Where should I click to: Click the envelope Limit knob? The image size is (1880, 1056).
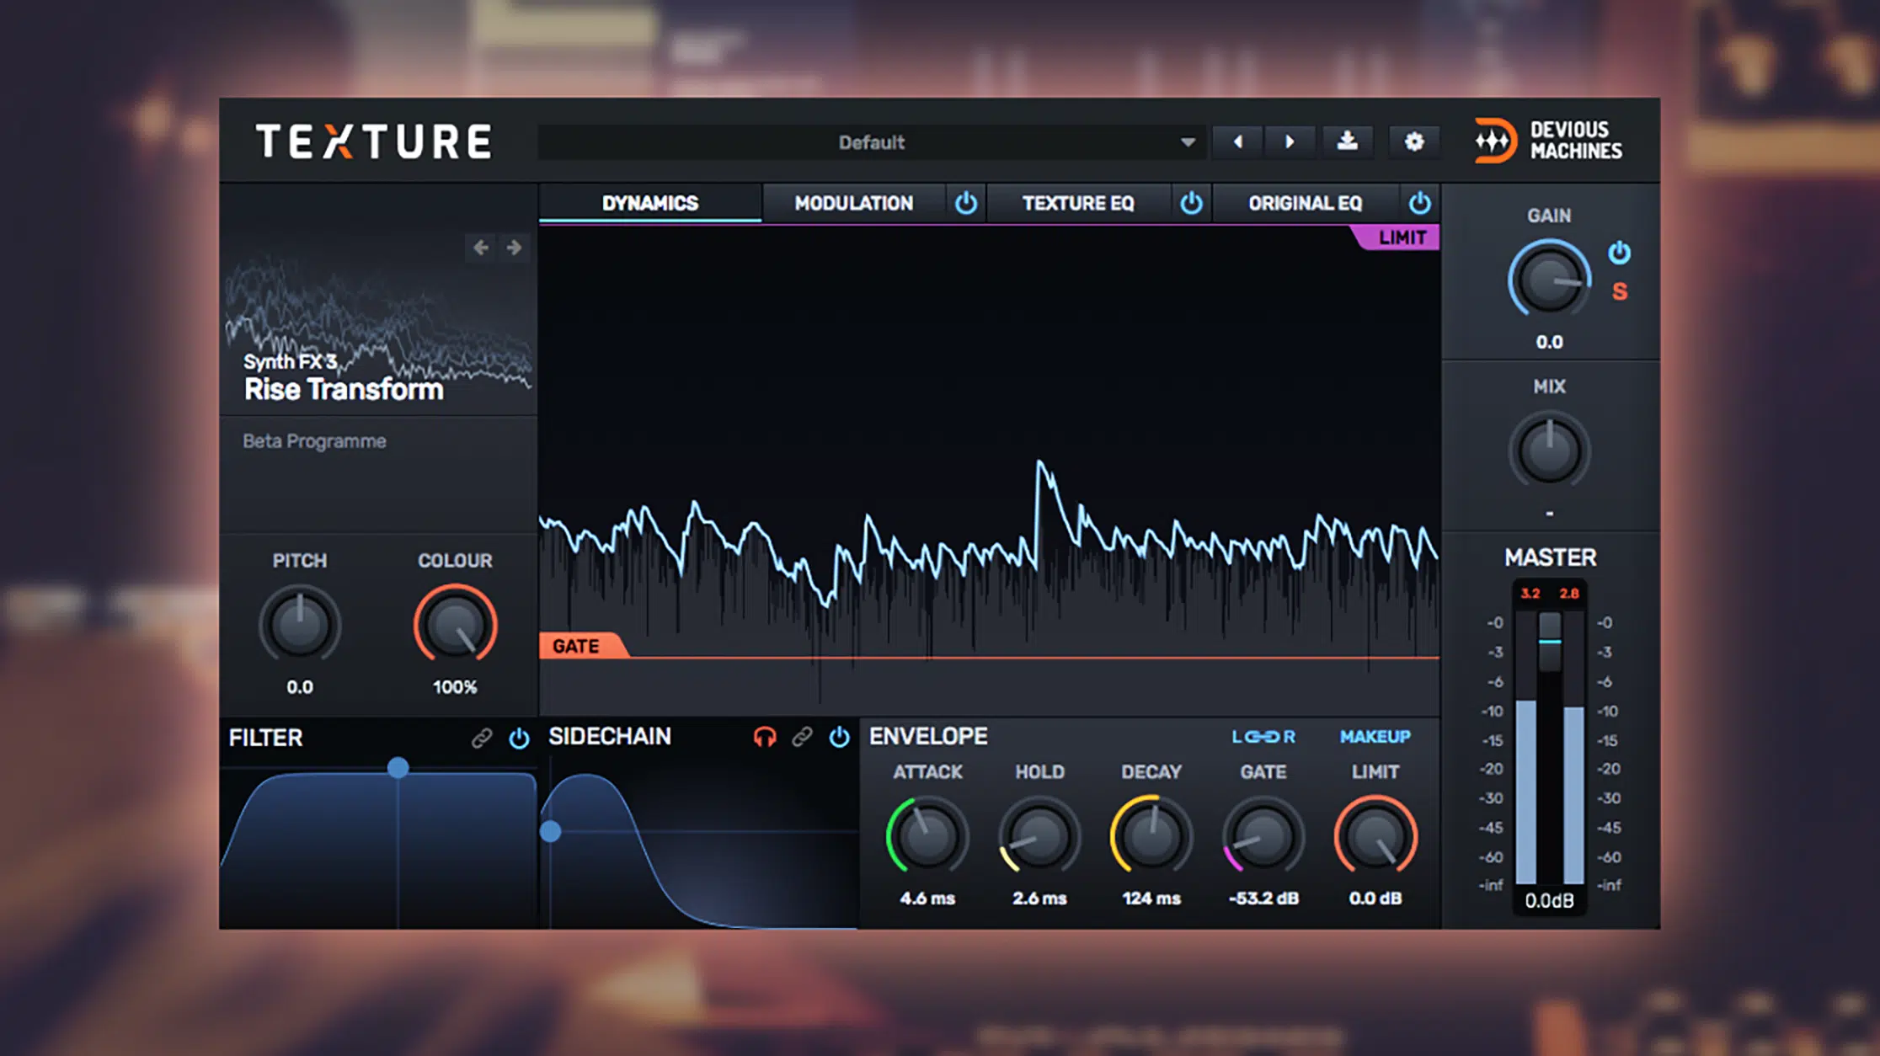1375,836
